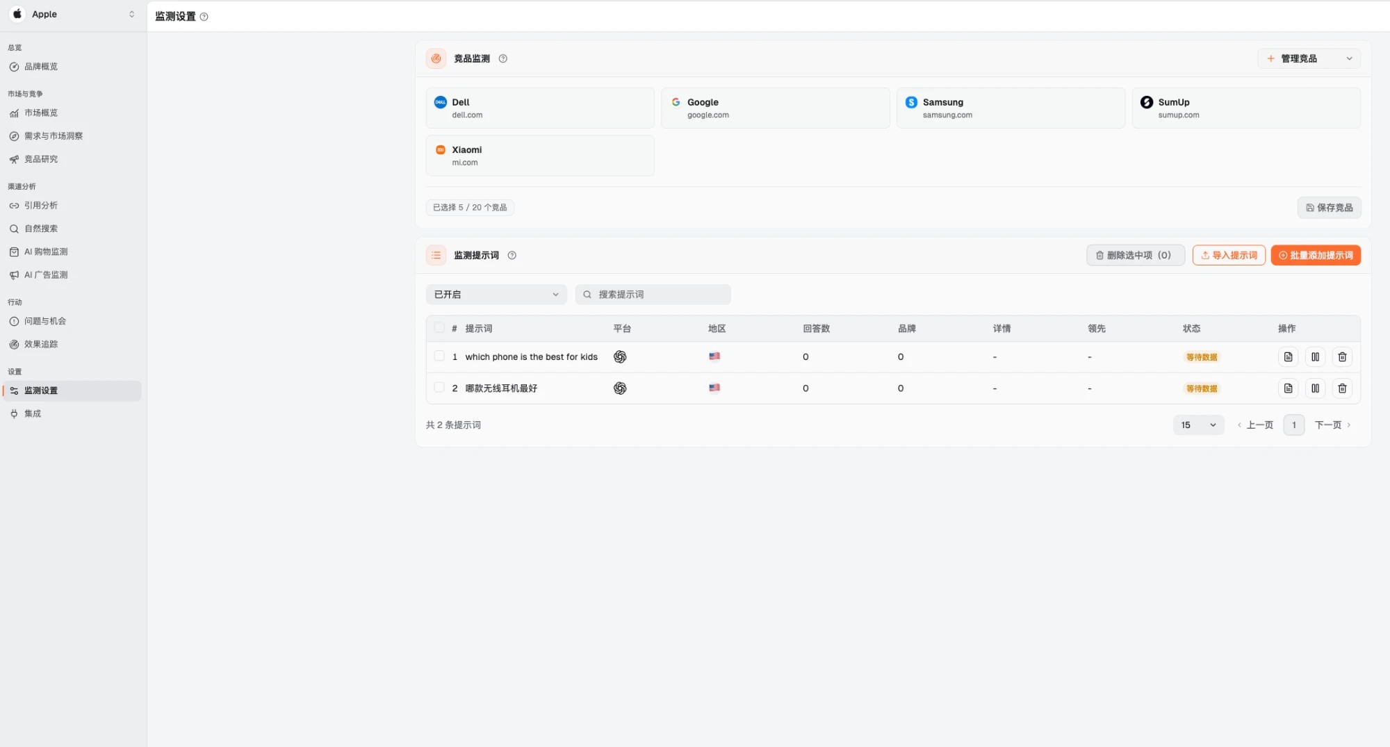
Task: Open the help icon beside 监测设置 title
Action: [204, 17]
